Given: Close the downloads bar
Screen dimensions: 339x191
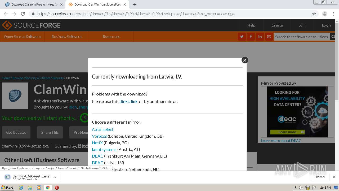Looking at the screenshot, I should 334,177.
